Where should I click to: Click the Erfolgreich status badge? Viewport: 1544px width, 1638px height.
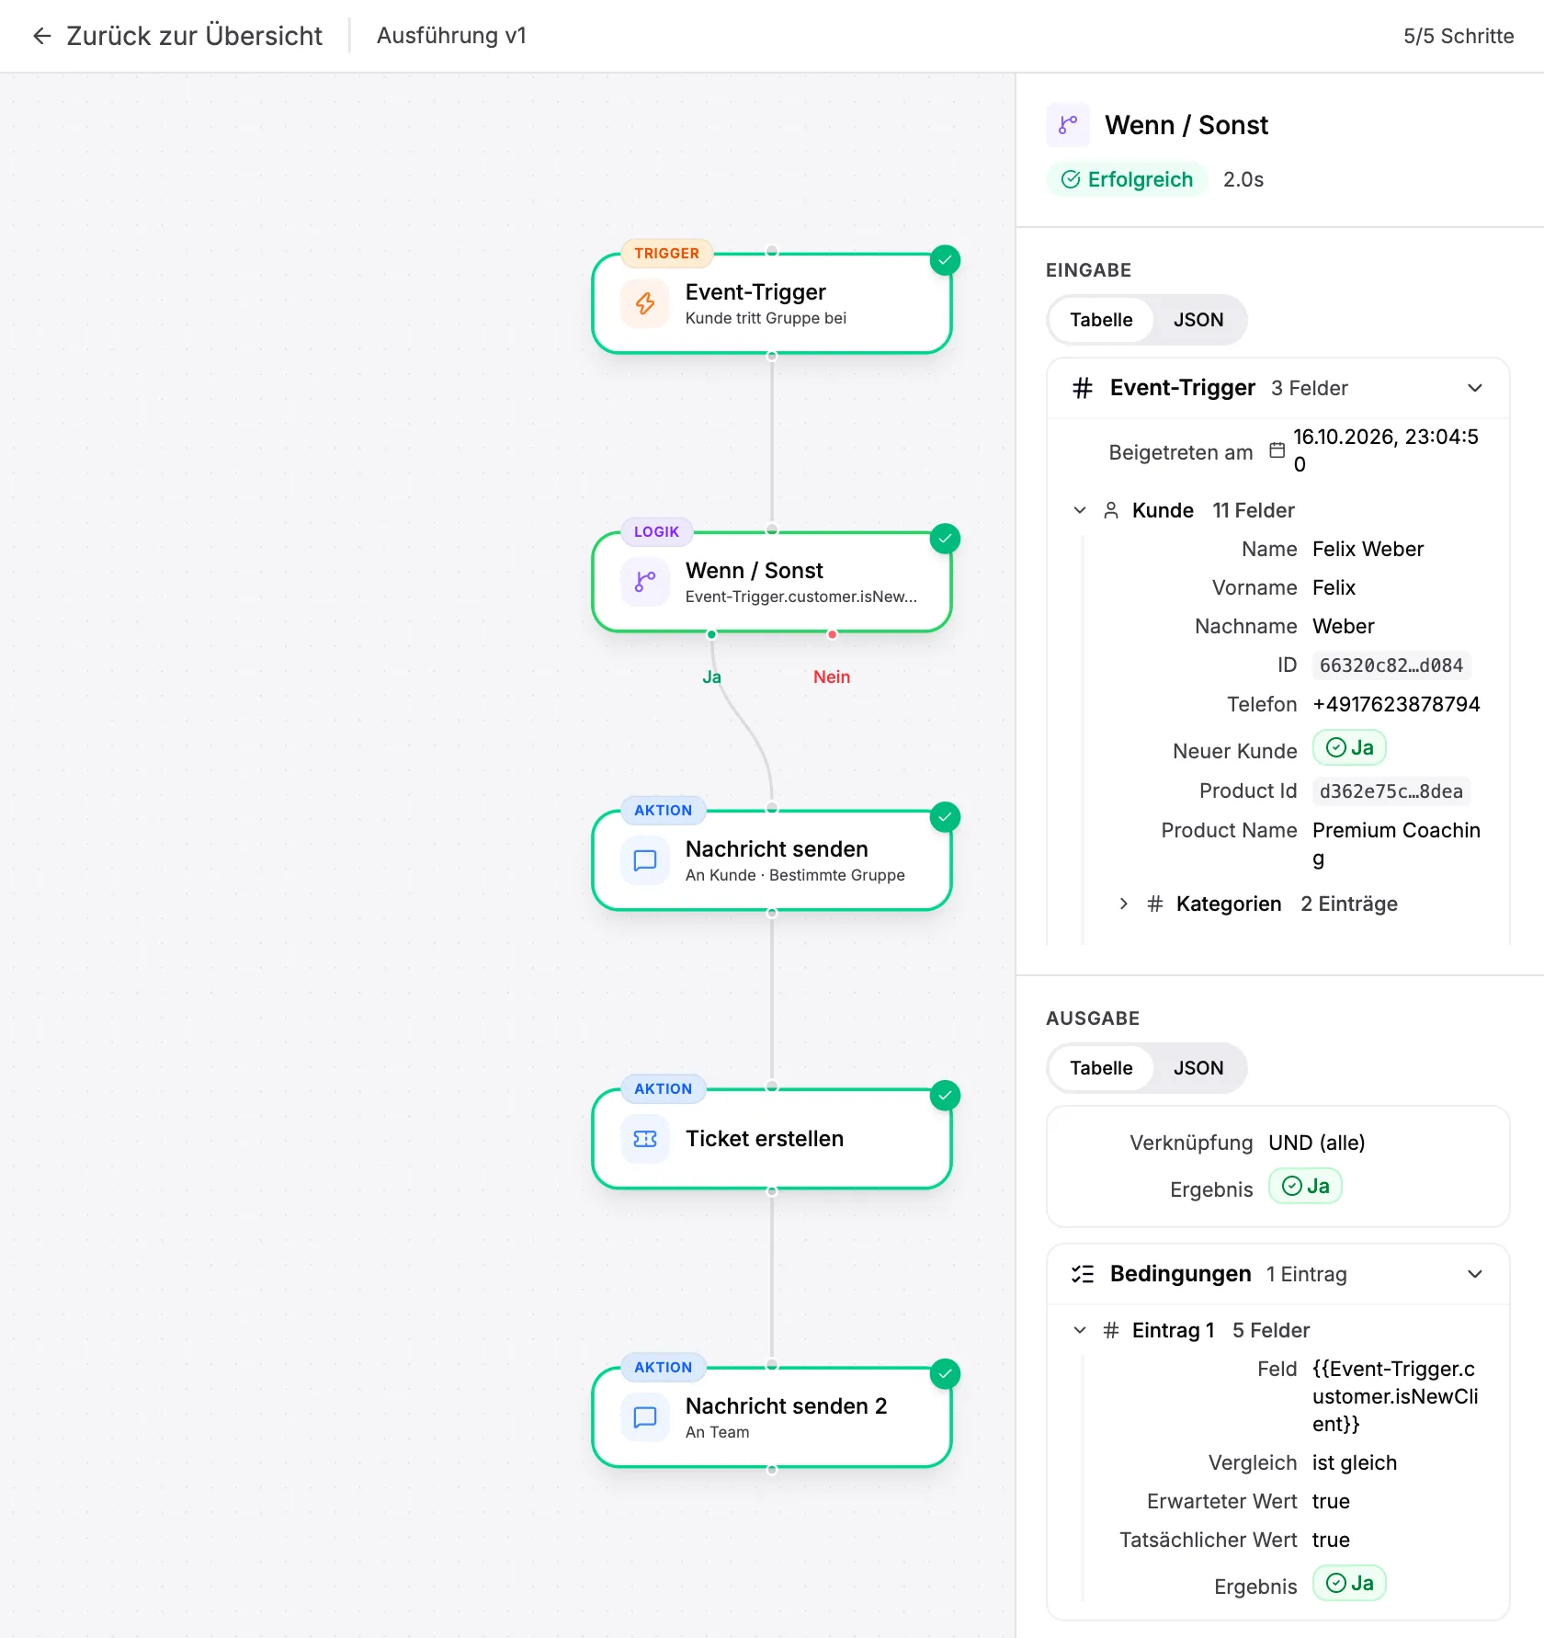(1127, 179)
